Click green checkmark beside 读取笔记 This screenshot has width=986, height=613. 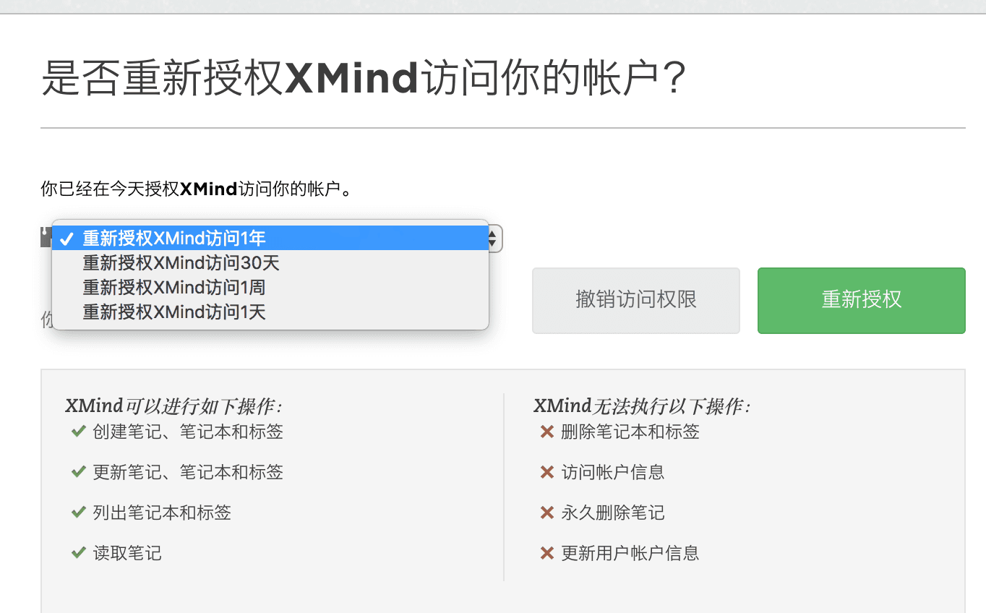tap(78, 553)
